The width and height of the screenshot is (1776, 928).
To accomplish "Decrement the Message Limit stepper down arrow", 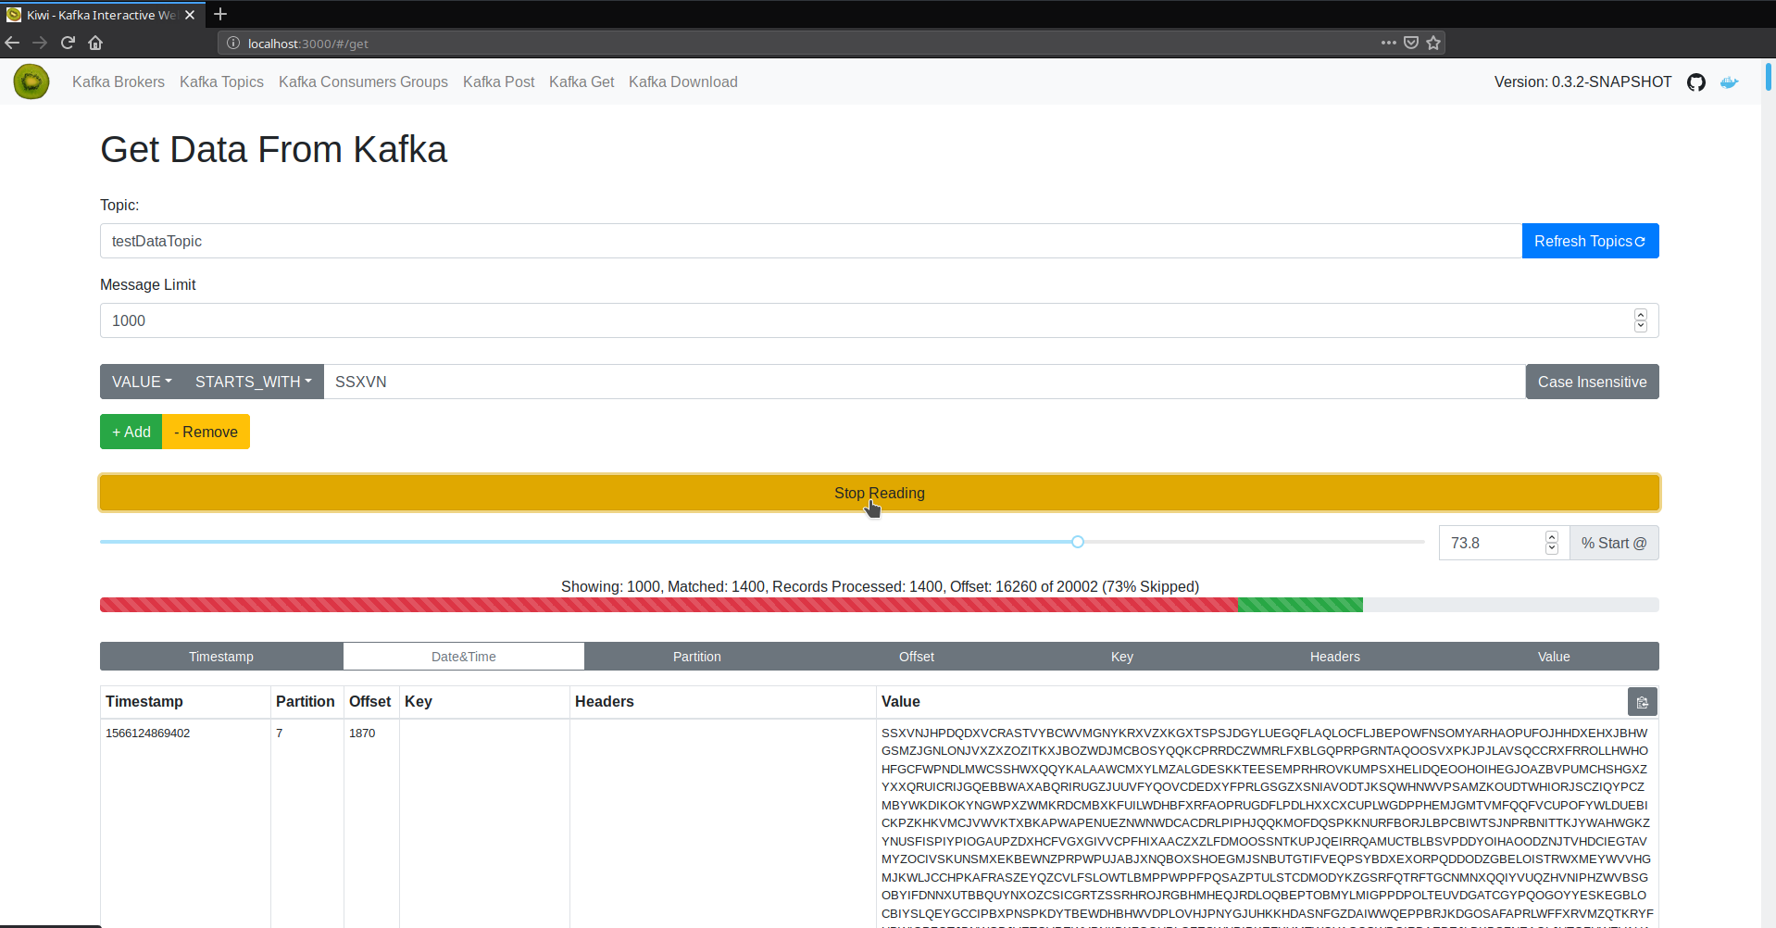I will point(1641,326).
